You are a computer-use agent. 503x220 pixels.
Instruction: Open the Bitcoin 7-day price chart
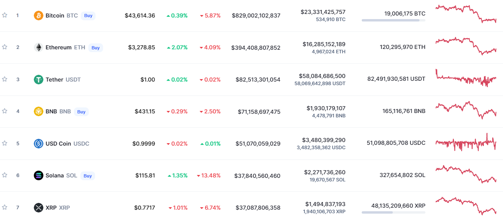tap(466, 14)
